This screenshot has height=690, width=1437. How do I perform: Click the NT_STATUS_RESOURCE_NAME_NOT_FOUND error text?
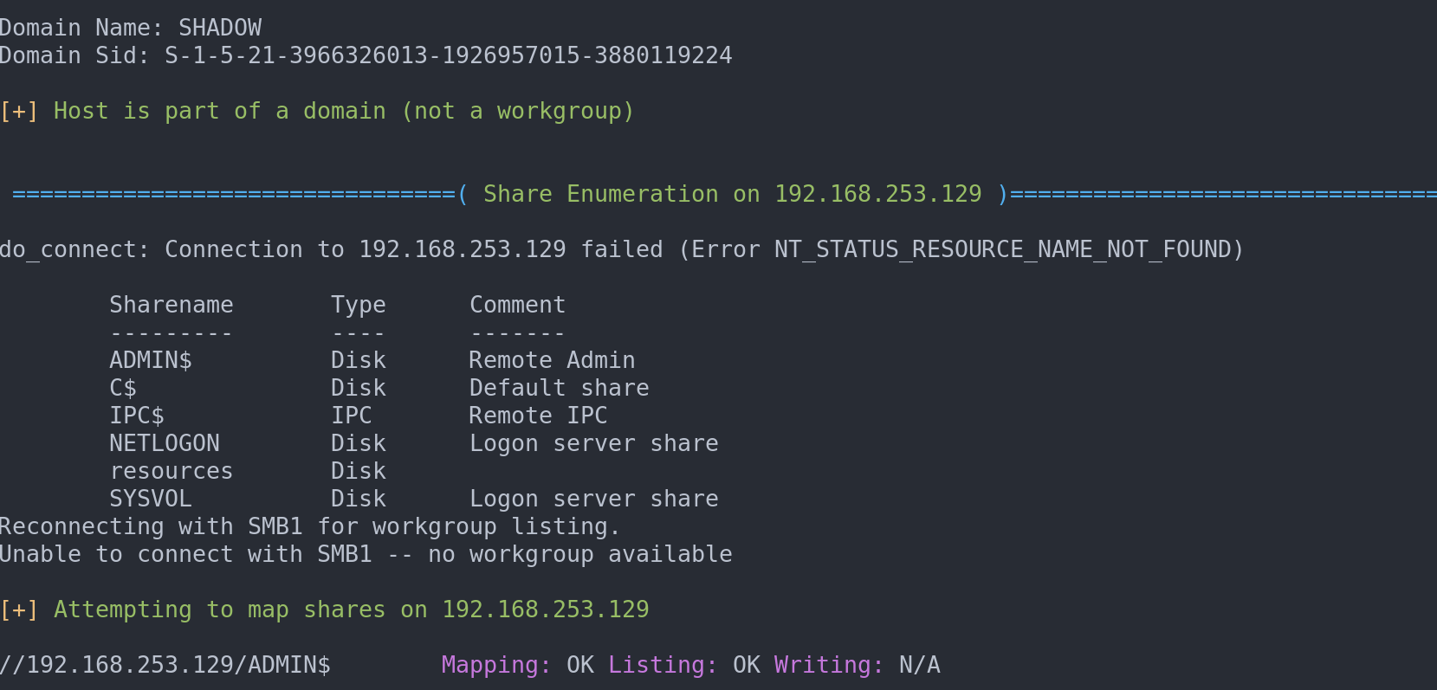coord(1002,250)
